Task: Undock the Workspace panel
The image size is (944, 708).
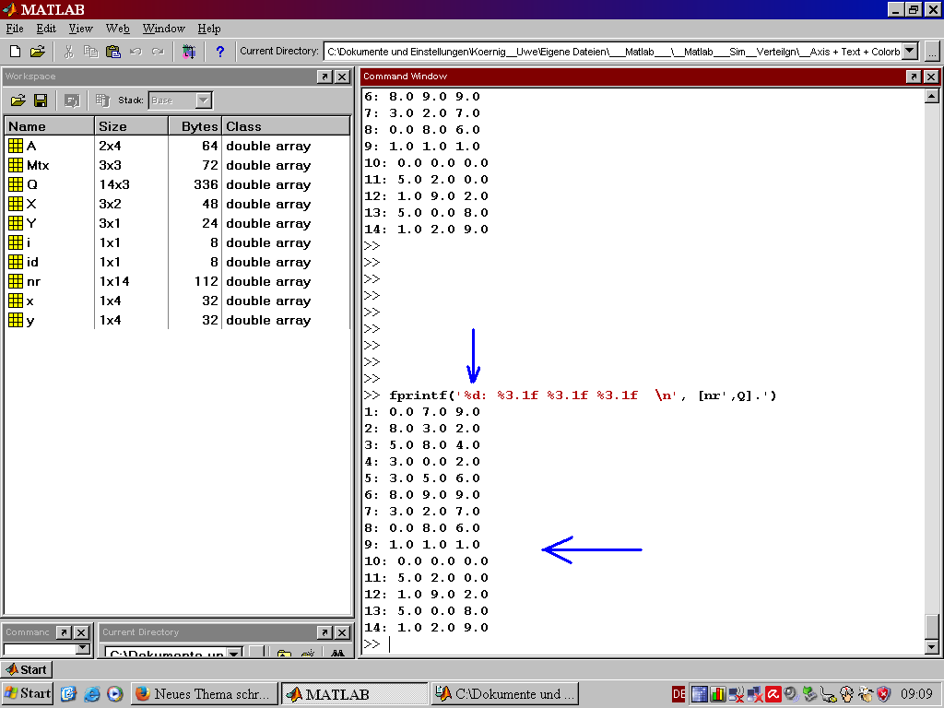Action: 324,77
